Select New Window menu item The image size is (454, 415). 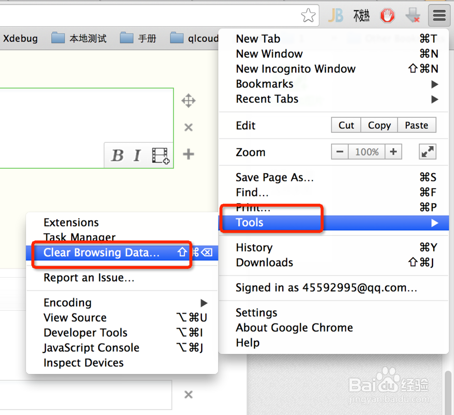click(334, 54)
